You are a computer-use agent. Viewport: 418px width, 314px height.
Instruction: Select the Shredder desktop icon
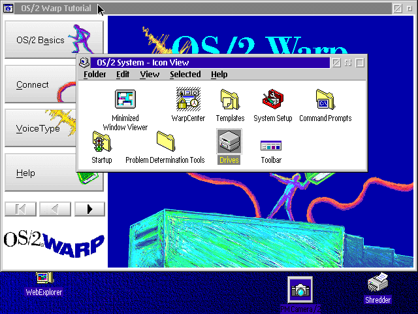[378, 282]
